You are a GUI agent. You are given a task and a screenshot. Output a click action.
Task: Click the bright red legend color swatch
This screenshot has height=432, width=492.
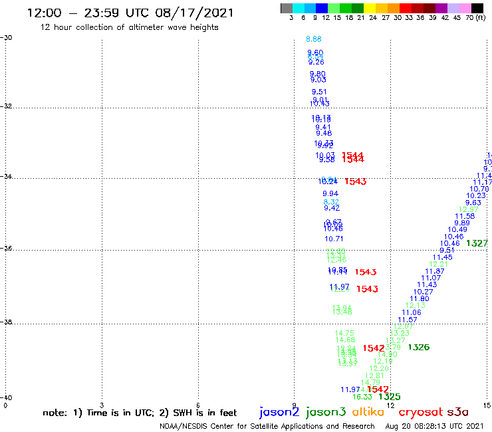pyautogui.click(x=406, y=8)
